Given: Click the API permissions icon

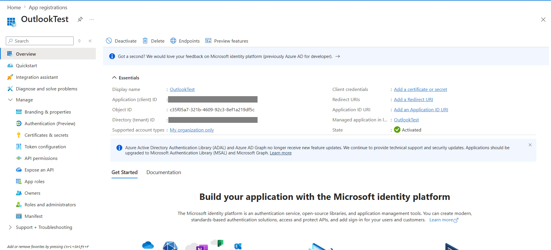Looking at the screenshot, I should 19,158.
